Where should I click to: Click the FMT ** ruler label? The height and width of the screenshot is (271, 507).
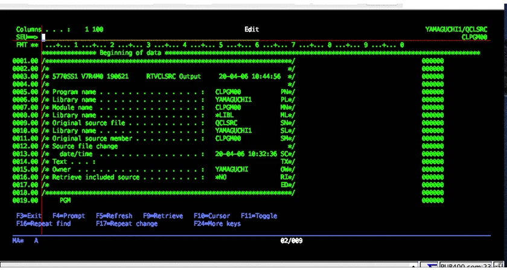[x=27, y=45]
